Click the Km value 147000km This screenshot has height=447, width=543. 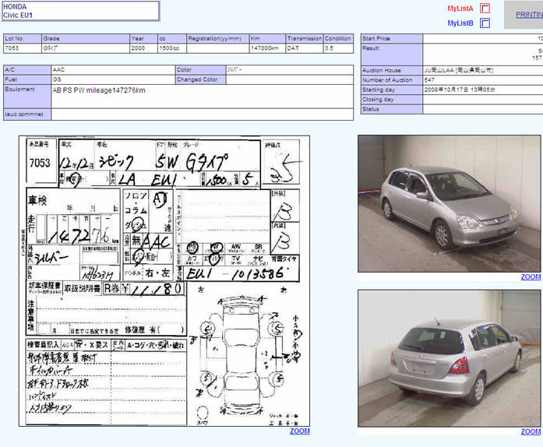click(266, 48)
